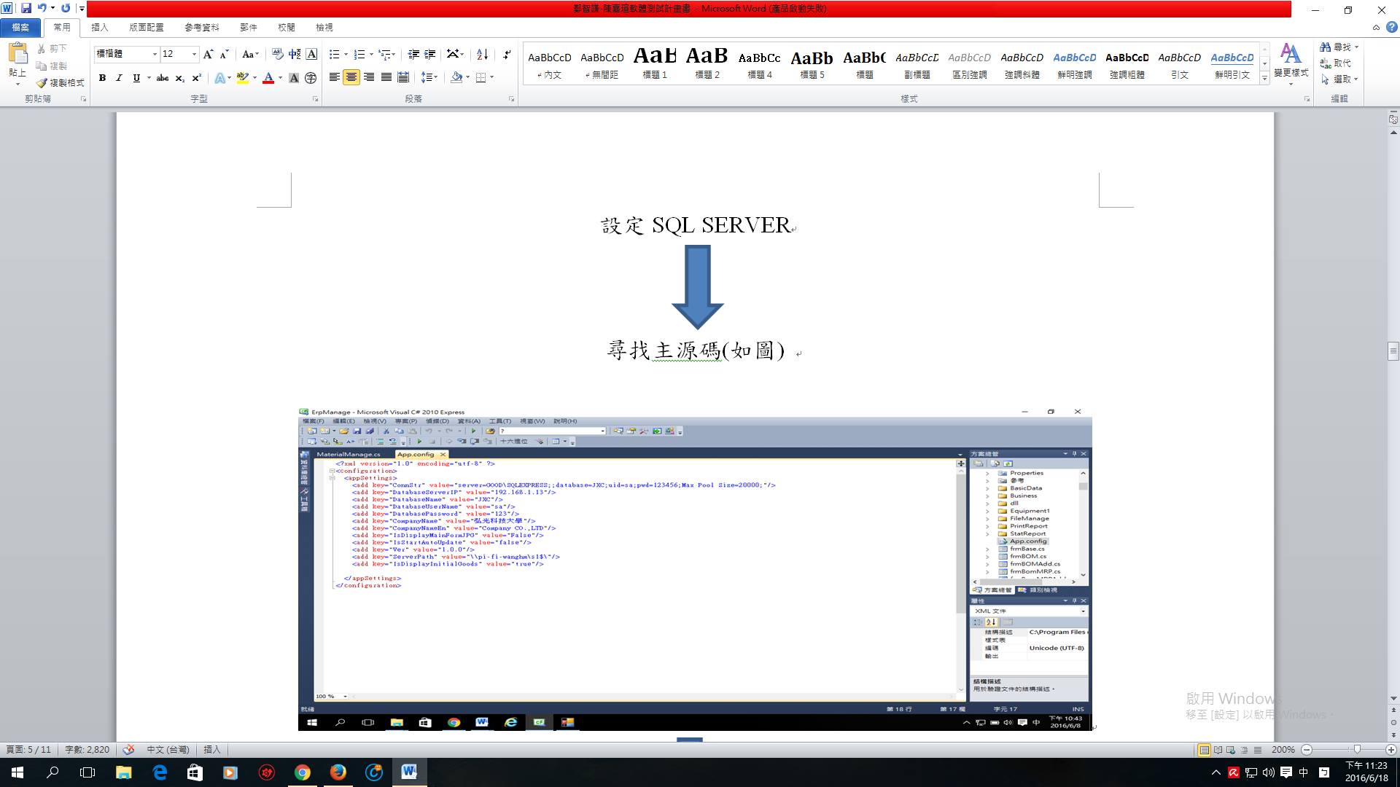Select Align Left
Viewport: 1400px width, 787px height.
[x=334, y=77]
